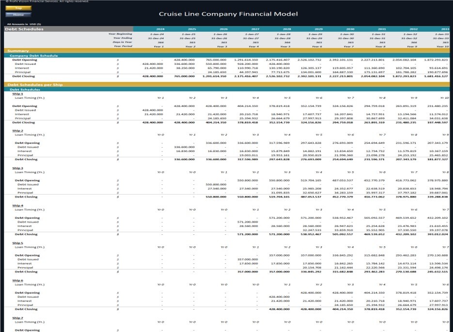
Task: Select the Ship 7 heading
Action: (17, 318)
